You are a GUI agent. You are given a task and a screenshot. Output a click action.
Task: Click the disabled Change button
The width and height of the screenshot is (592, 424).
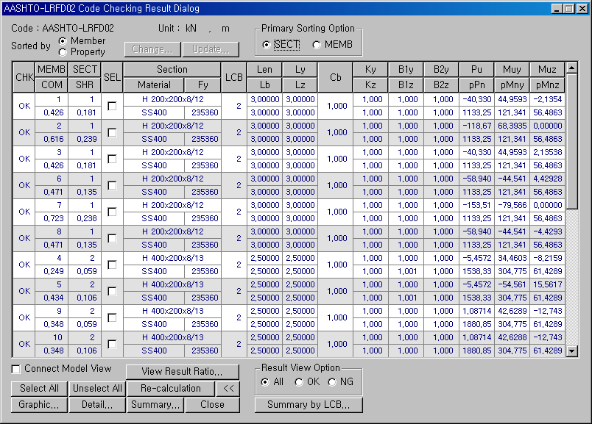click(152, 49)
